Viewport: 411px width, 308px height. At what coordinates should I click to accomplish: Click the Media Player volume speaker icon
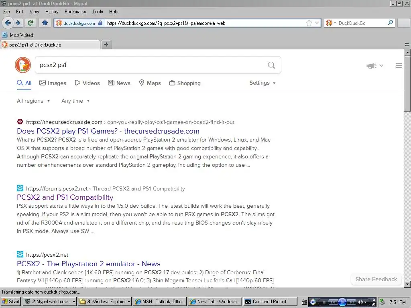tap(361, 302)
